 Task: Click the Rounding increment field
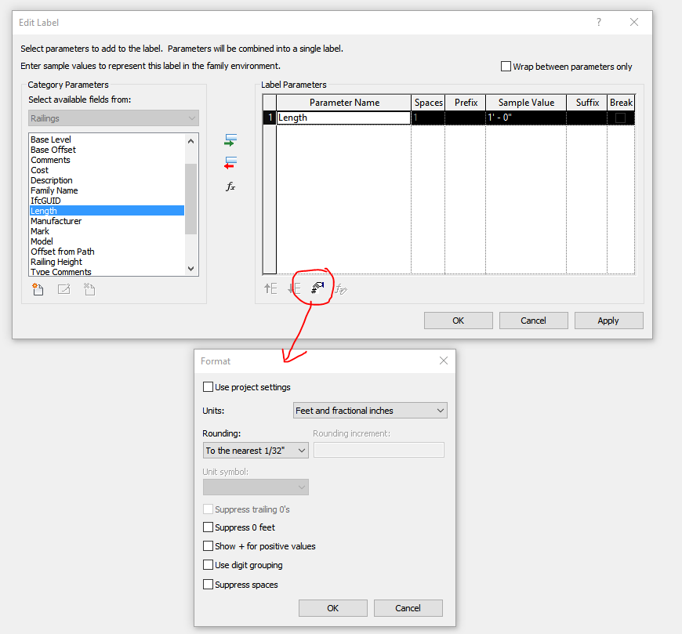379,450
